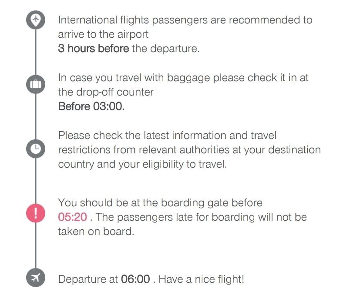
Task: Click timeline line between pin and suitcase
Action: click(36, 52)
